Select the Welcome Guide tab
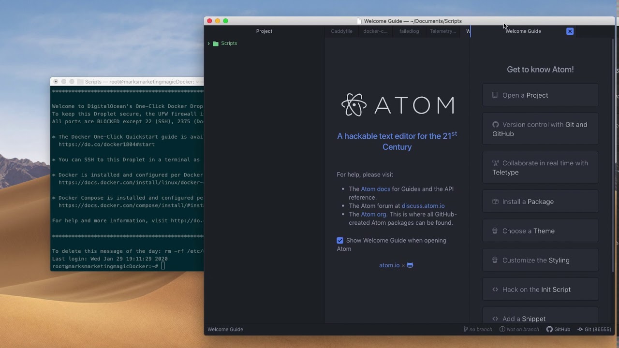619x348 pixels. click(523, 31)
